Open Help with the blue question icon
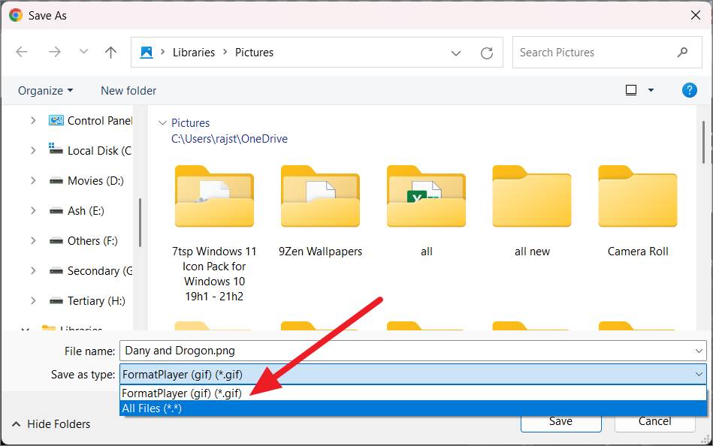Viewport: 713px width, 446px height. coord(690,90)
